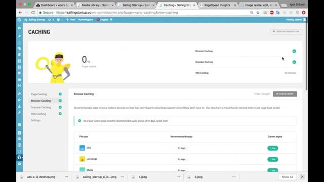
Task: Click the Current expiry column header
Action: (275, 136)
